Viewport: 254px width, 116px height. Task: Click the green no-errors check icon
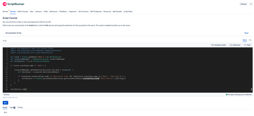tap(227, 94)
